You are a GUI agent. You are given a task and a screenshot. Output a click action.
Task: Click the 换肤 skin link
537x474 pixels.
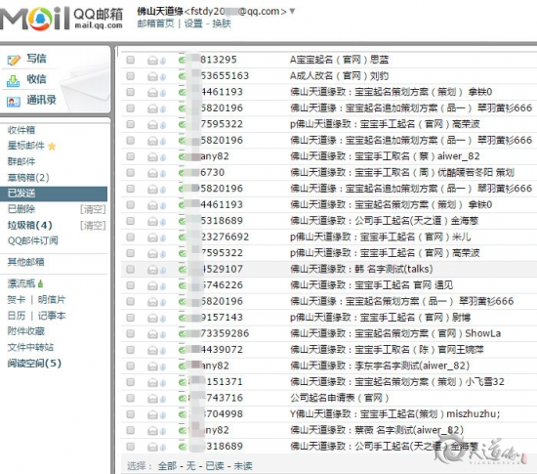(x=222, y=23)
